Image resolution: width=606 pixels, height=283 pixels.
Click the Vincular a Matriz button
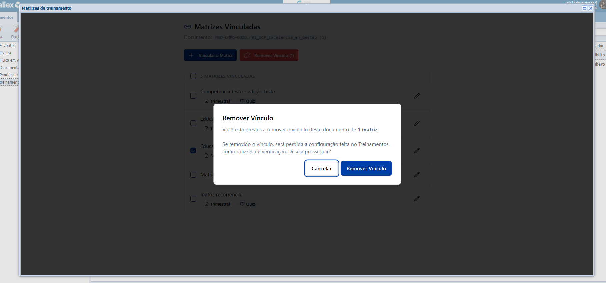click(x=210, y=55)
